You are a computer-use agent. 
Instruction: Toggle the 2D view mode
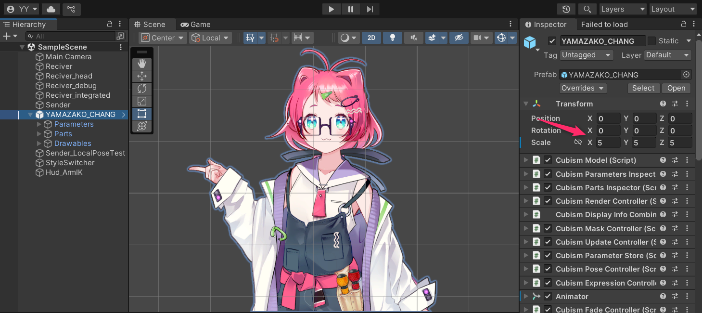pyautogui.click(x=371, y=38)
